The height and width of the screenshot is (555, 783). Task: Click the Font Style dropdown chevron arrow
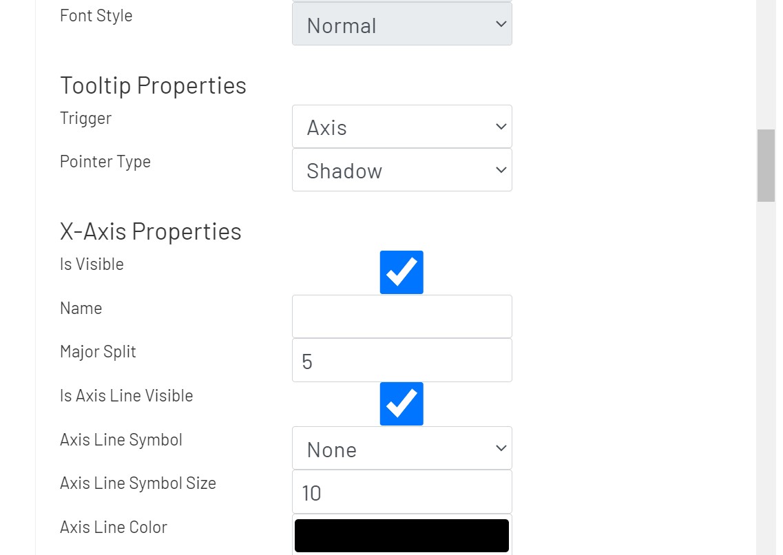pyautogui.click(x=501, y=25)
